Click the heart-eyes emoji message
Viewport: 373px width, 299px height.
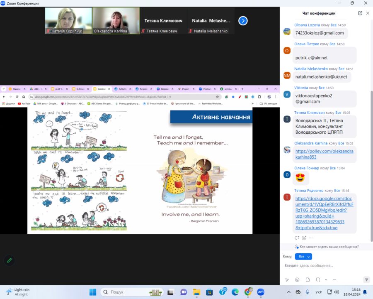[x=300, y=178]
